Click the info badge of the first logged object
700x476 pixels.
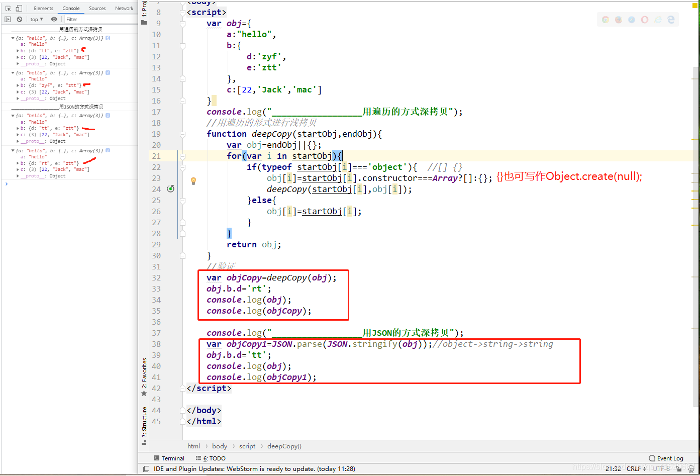108,38
